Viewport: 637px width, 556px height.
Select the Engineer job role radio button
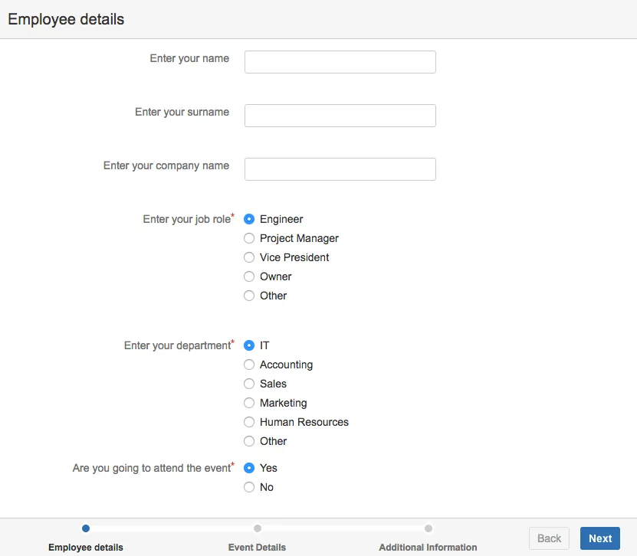click(x=249, y=219)
